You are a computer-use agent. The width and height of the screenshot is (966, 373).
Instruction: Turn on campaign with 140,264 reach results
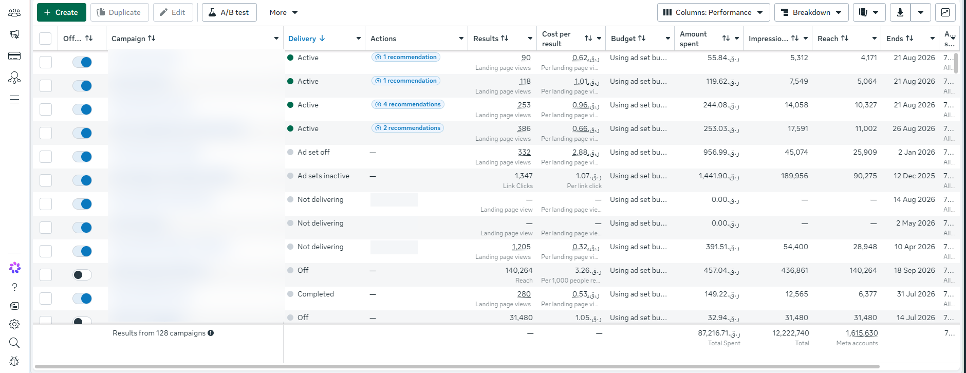click(x=82, y=275)
